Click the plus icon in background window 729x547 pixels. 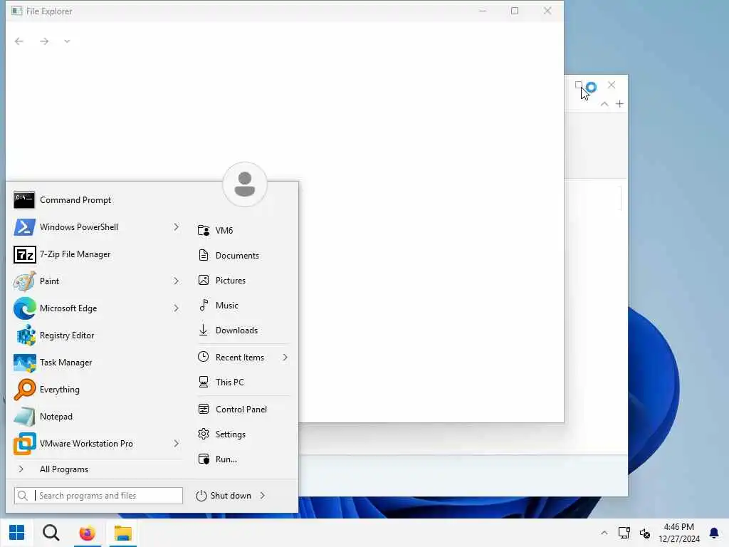pyautogui.click(x=620, y=104)
